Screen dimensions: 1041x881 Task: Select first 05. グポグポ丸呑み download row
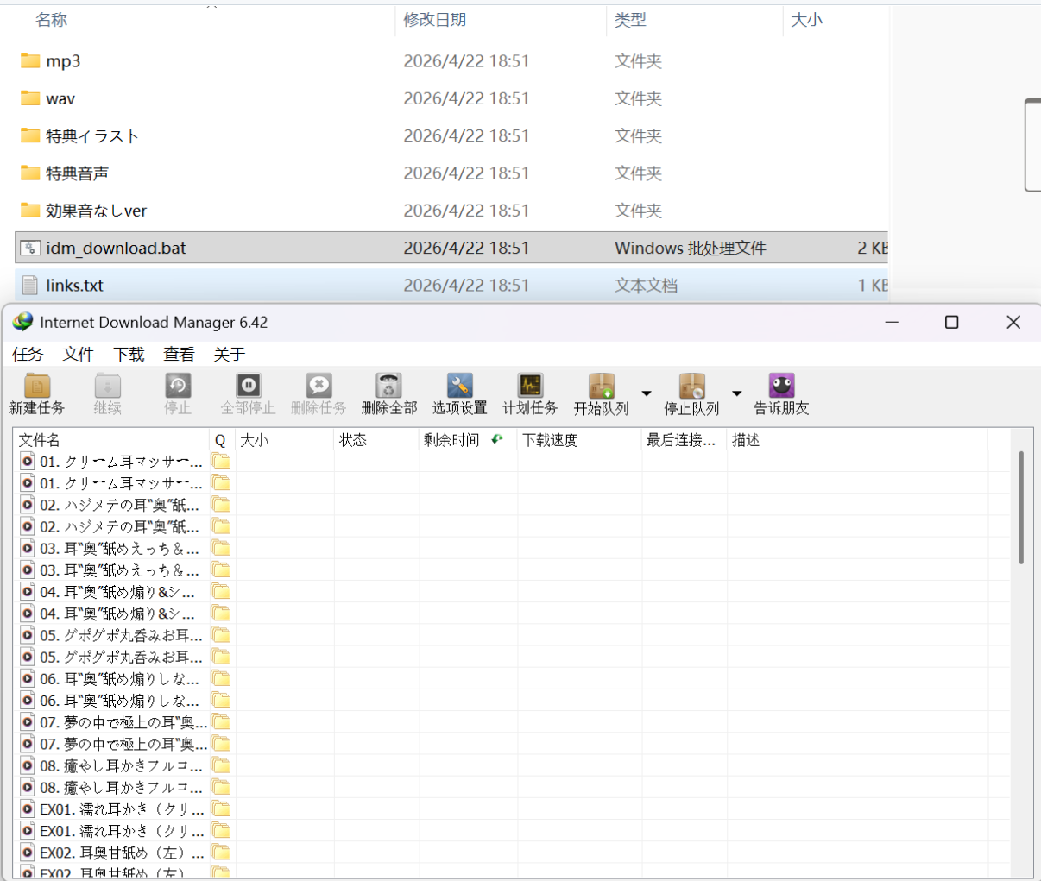click(x=513, y=635)
